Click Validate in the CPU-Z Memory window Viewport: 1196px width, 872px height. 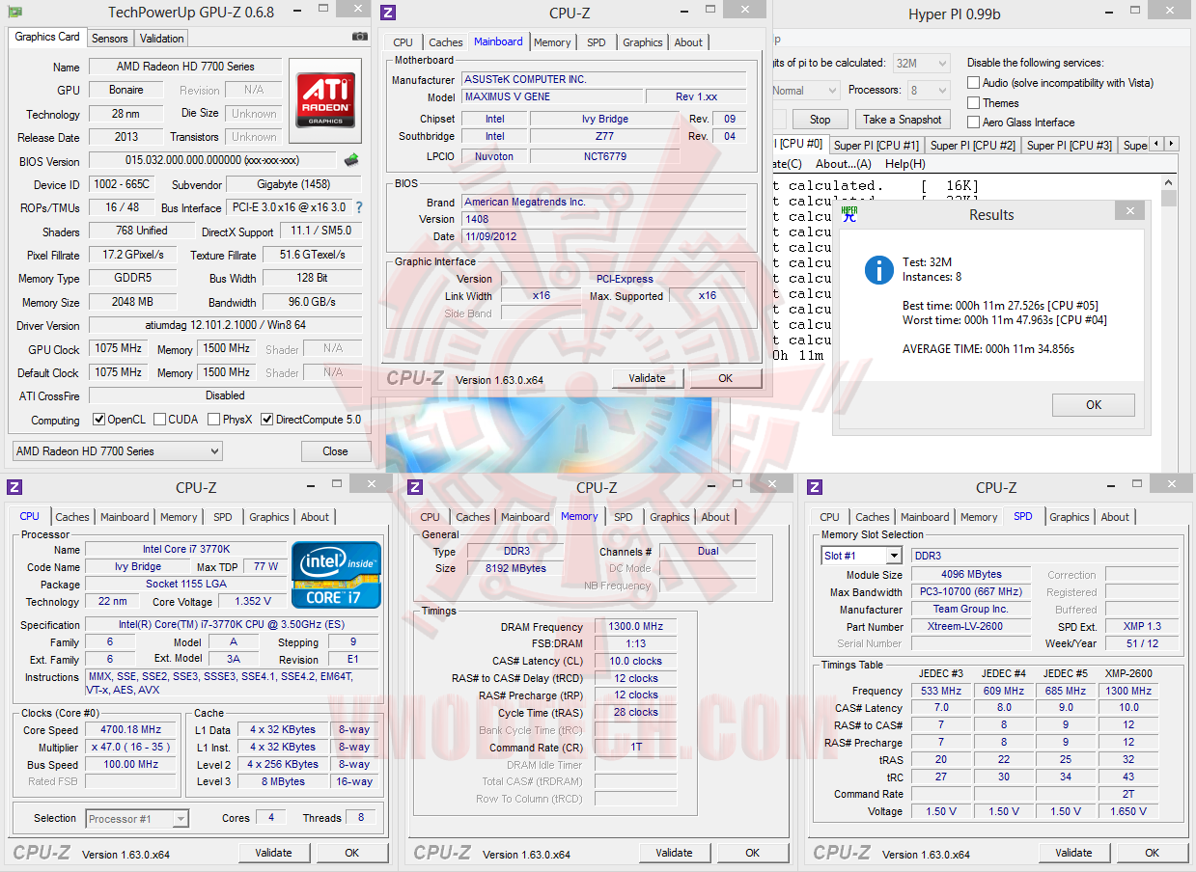click(x=674, y=853)
